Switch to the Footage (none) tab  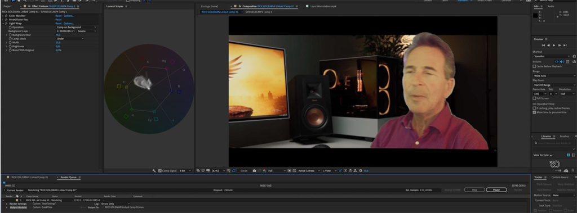tap(210, 6)
